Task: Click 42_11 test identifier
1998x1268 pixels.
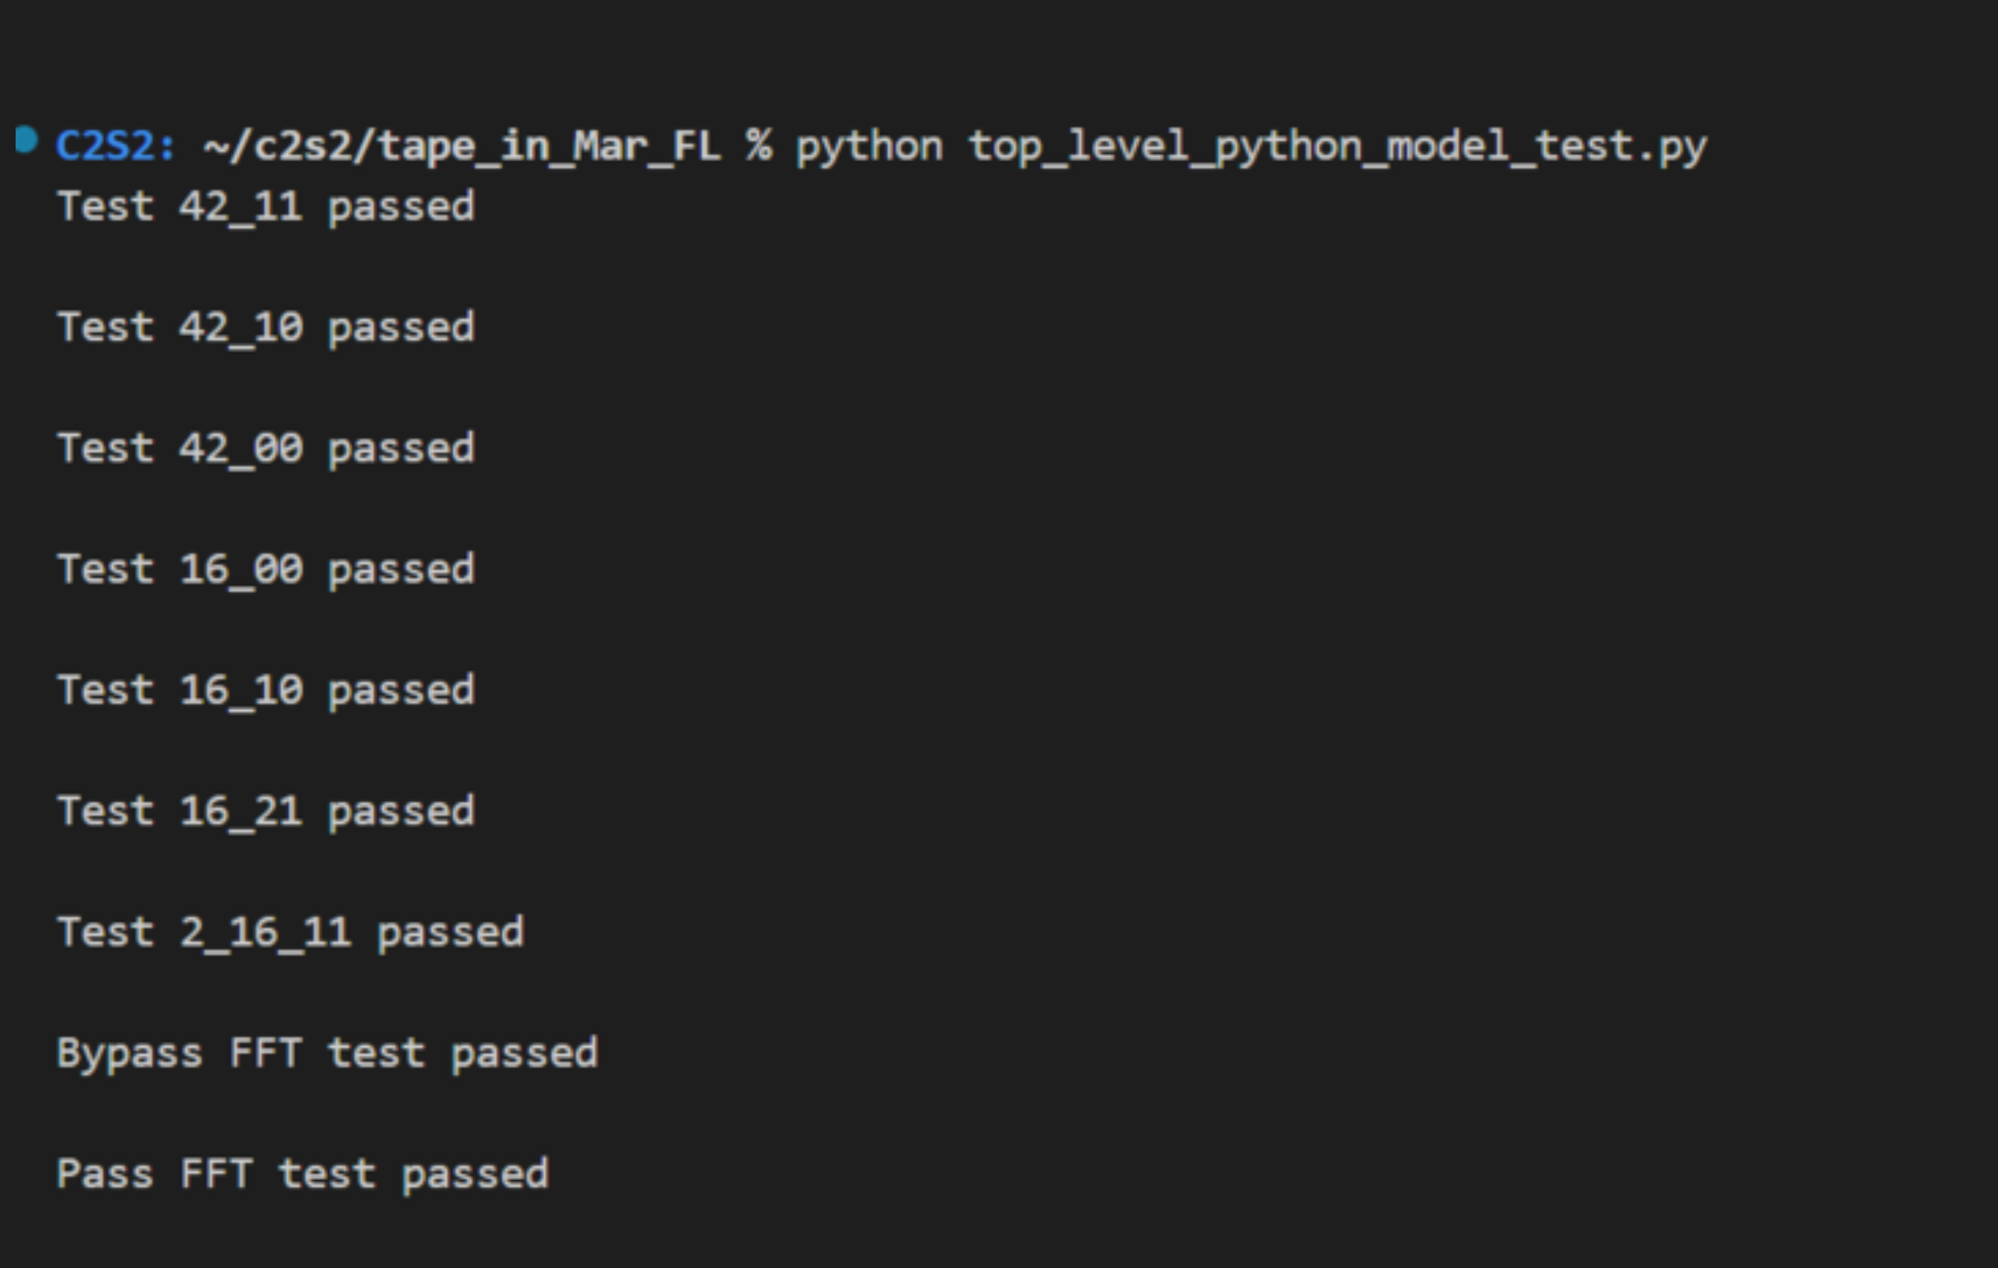Action: tap(240, 207)
